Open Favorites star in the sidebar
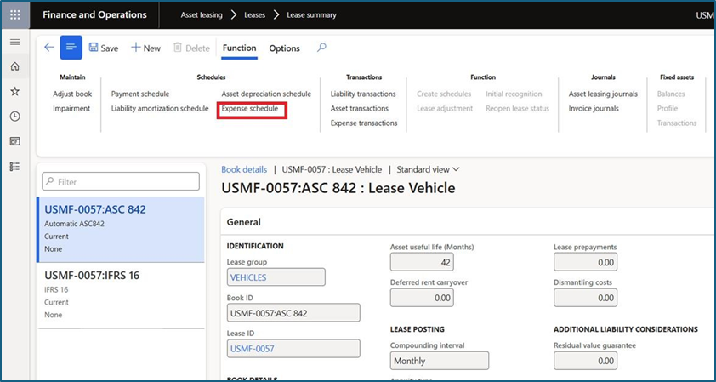The height and width of the screenshot is (382, 716). 14,91
